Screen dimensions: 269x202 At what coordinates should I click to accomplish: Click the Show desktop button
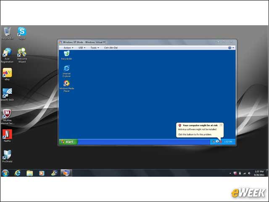[267, 173]
